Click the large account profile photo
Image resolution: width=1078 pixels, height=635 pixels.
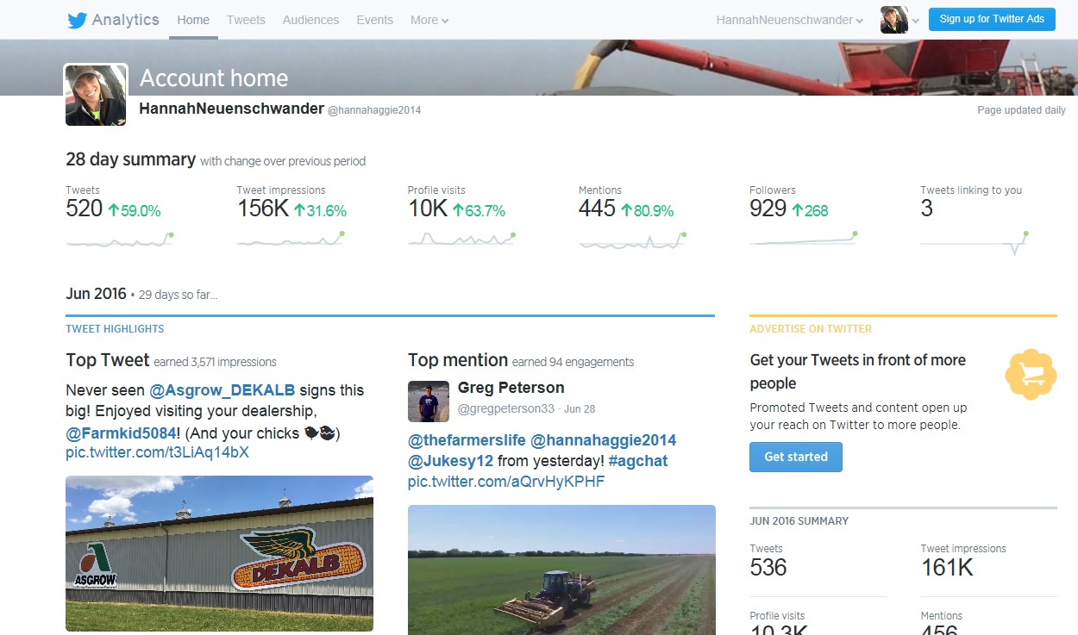[96, 95]
